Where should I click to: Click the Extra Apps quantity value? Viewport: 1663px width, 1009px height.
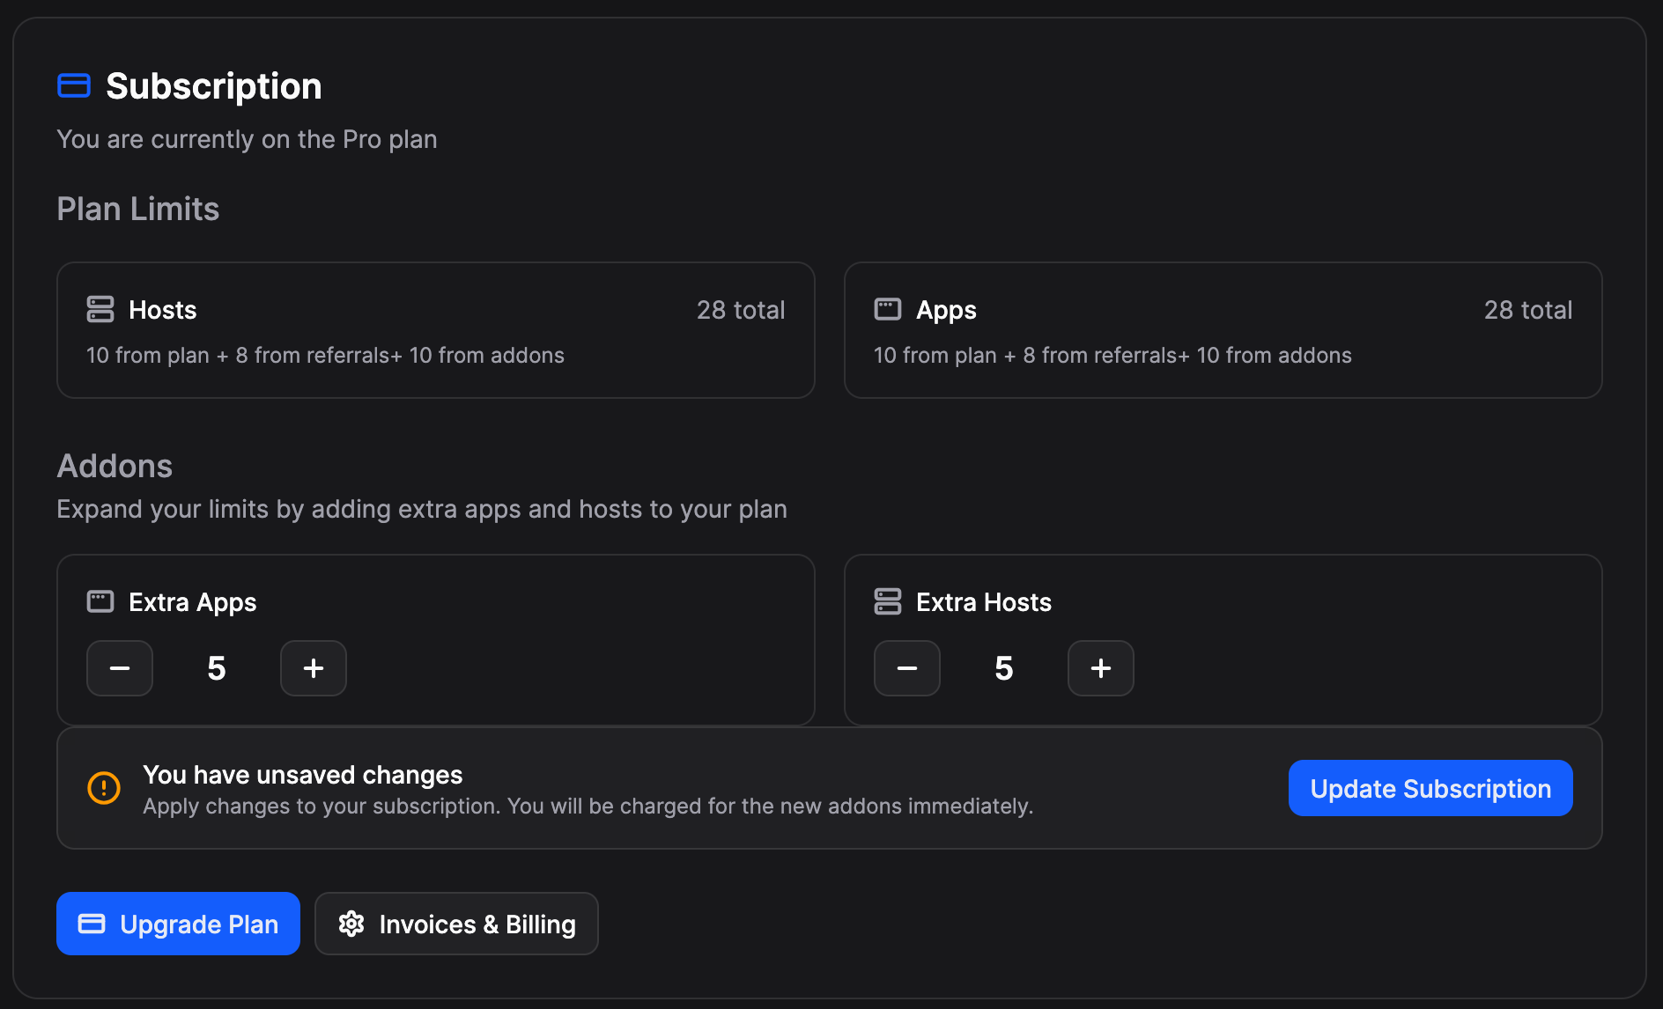tap(217, 668)
